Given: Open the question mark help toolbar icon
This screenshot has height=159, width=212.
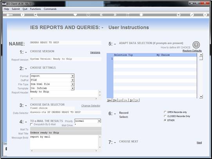Looking at the screenshot, I should [22, 14].
